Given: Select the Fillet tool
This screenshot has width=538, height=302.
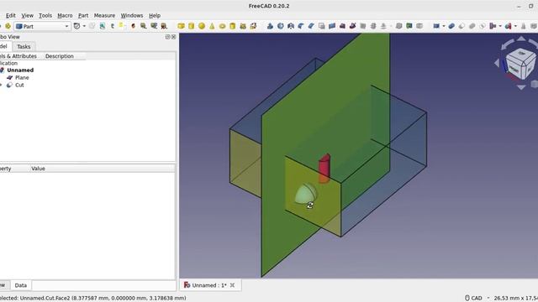Looking at the screenshot, I should coord(301,26).
